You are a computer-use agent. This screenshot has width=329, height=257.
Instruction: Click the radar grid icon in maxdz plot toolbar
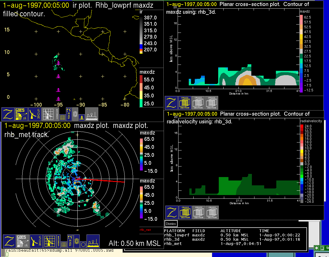(x=49, y=241)
